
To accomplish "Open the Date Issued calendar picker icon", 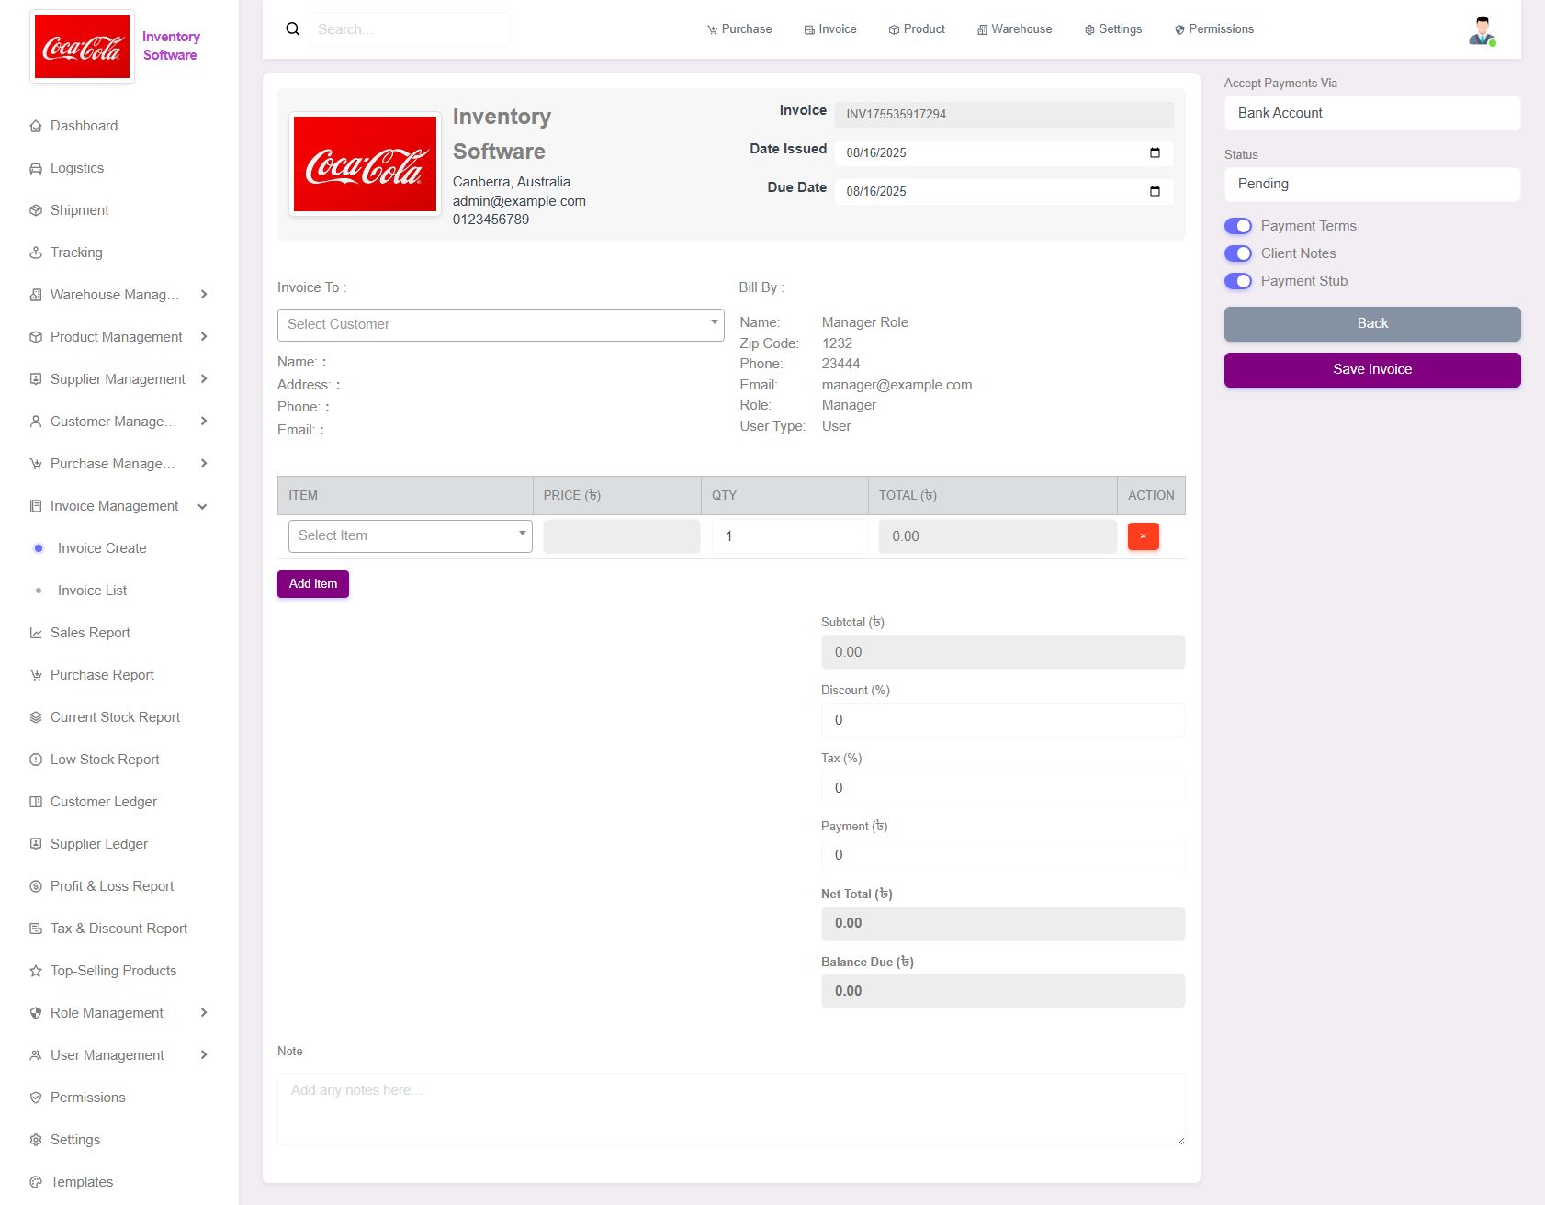I will [x=1155, y=152].
